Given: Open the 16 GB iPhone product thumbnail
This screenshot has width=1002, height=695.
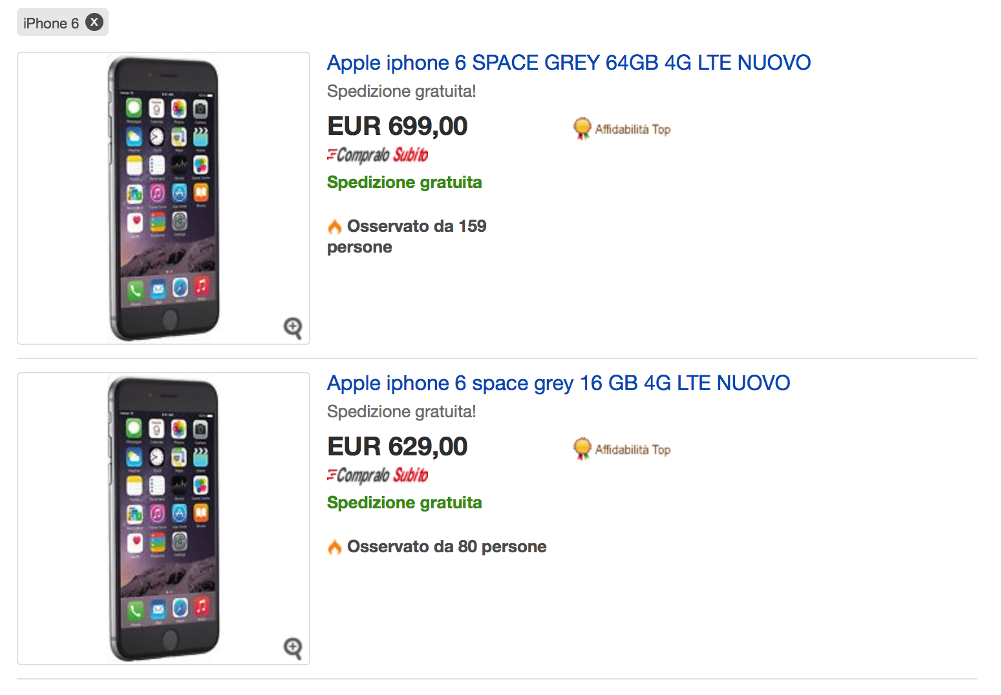Looking at the screenshot, I should 164,519.
